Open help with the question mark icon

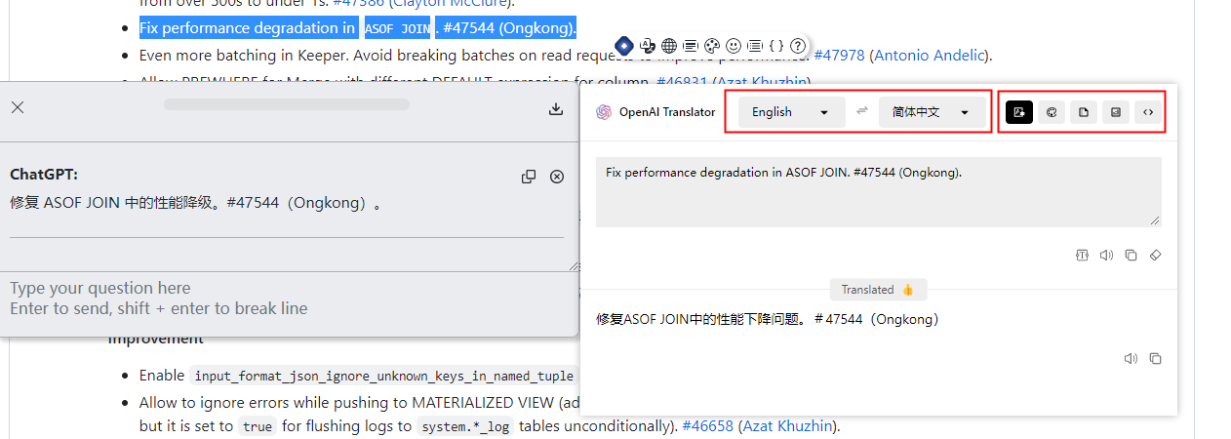798,45
